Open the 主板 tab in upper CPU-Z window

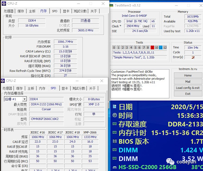point(32,11)
